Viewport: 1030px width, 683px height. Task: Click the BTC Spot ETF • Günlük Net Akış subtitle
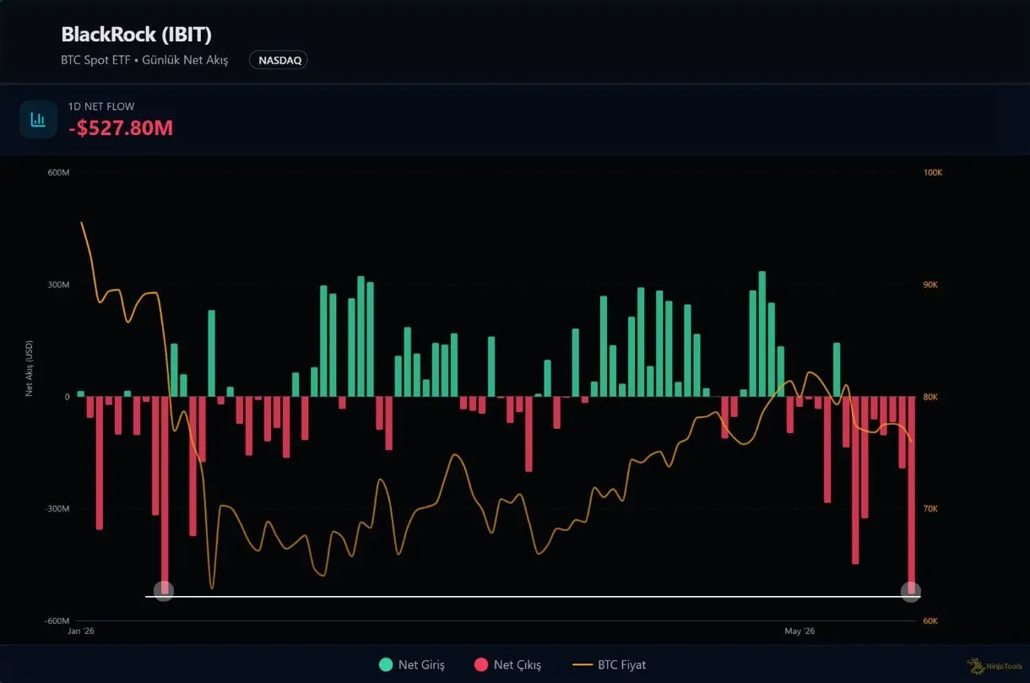coord(144,61)
